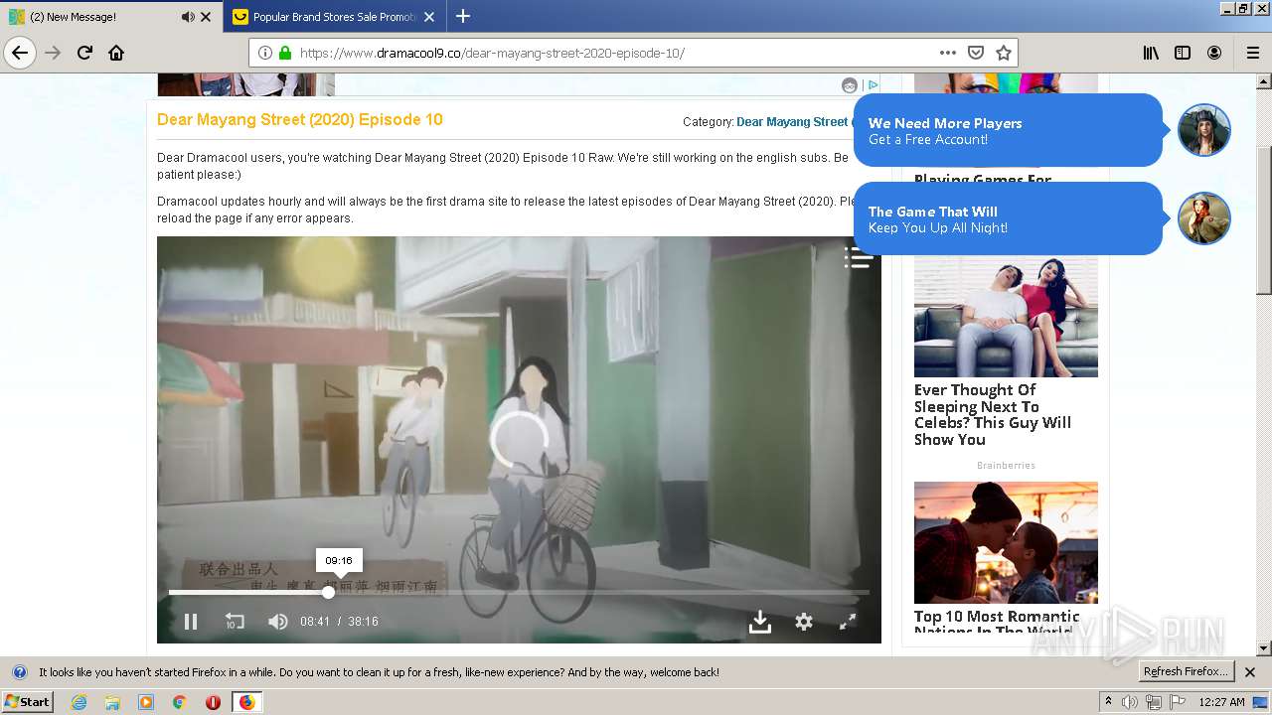Image resolution: width=1272 pixels, height=715 pixels.
Task: Click Refresh Firefox button
Action: [x=1186, y=672]
